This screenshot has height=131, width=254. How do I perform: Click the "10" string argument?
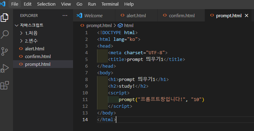(x=196, y=99)
